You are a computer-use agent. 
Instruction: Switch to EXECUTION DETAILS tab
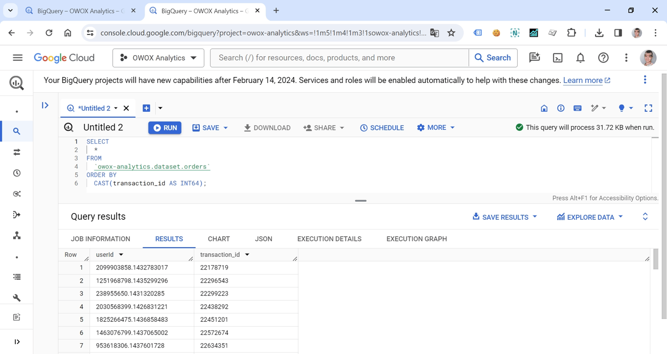pos(330,239)
